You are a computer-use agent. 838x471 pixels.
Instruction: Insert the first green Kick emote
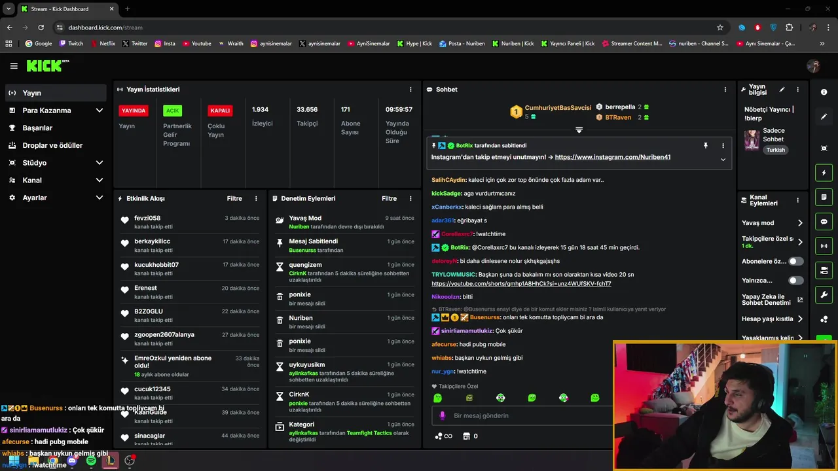click(x=438, y=398)
